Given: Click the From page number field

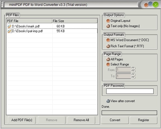Looking at the screenshot, I should [x=123, y=70].
